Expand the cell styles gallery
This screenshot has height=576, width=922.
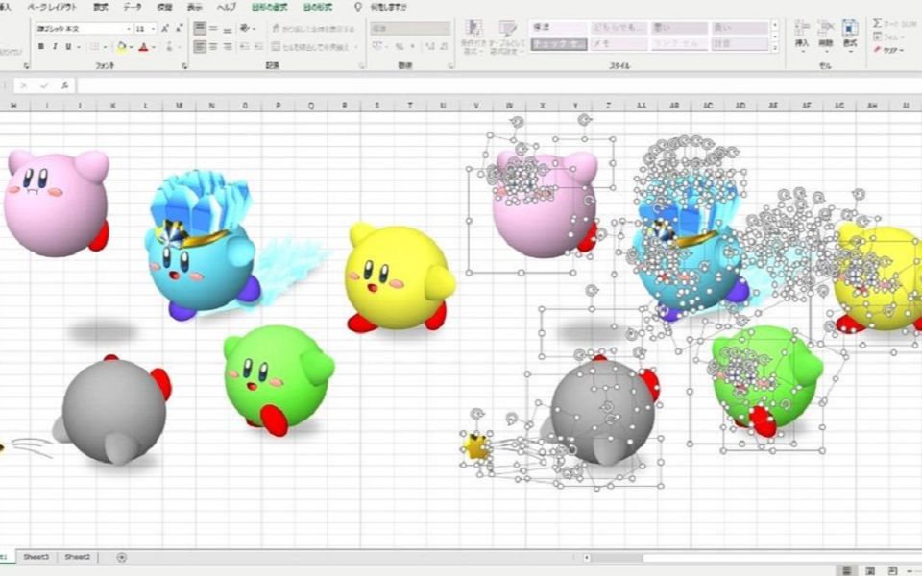pyautogui.click(x=774, y=46)
